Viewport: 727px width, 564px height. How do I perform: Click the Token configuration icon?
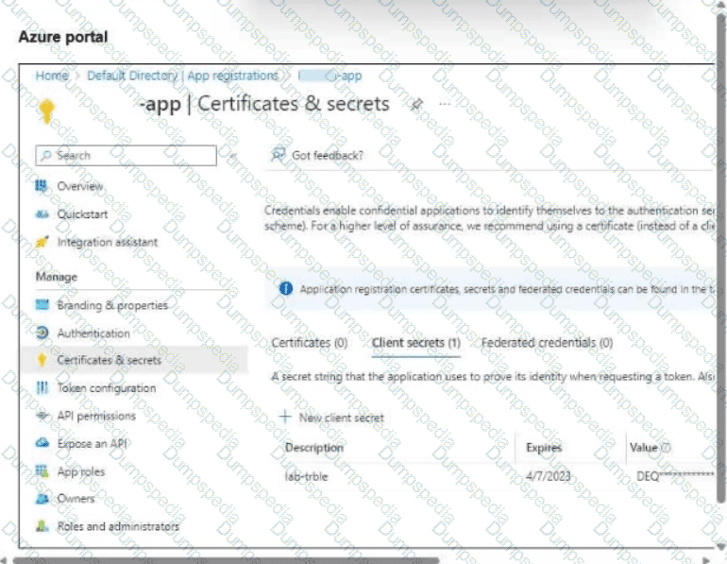click(42, 387)
